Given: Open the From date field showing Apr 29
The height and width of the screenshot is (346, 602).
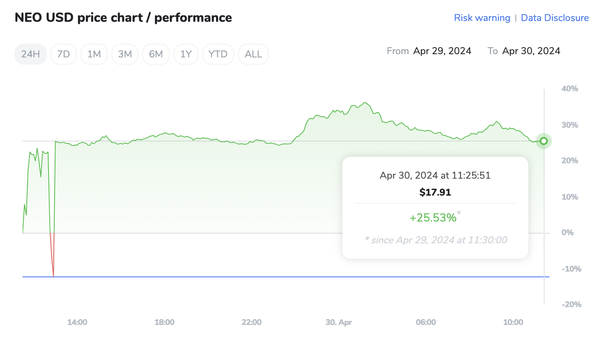Looking at the screenshot, I should tap(442, 51).
